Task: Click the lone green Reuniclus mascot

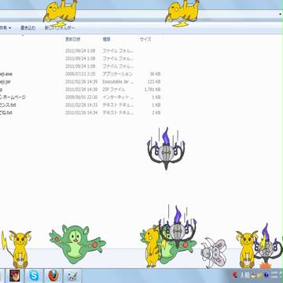Action: [x=77, y=244]
